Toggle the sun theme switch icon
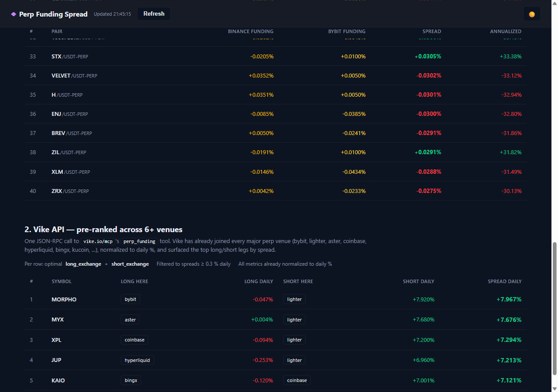 click(x=532, y=14)
